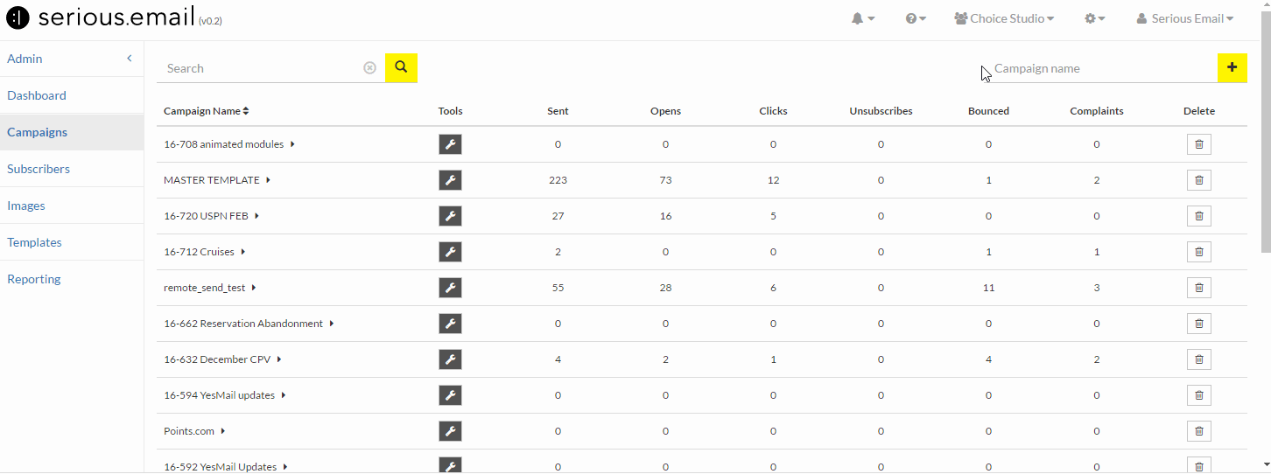Click the yellow search magnifier button
This screenshot has width=1271, height=474.
coord(401,67)
